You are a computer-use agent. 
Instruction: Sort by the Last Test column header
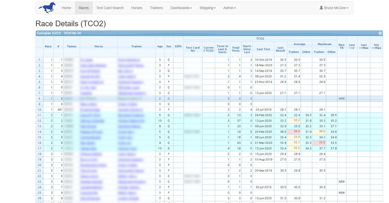263,49
